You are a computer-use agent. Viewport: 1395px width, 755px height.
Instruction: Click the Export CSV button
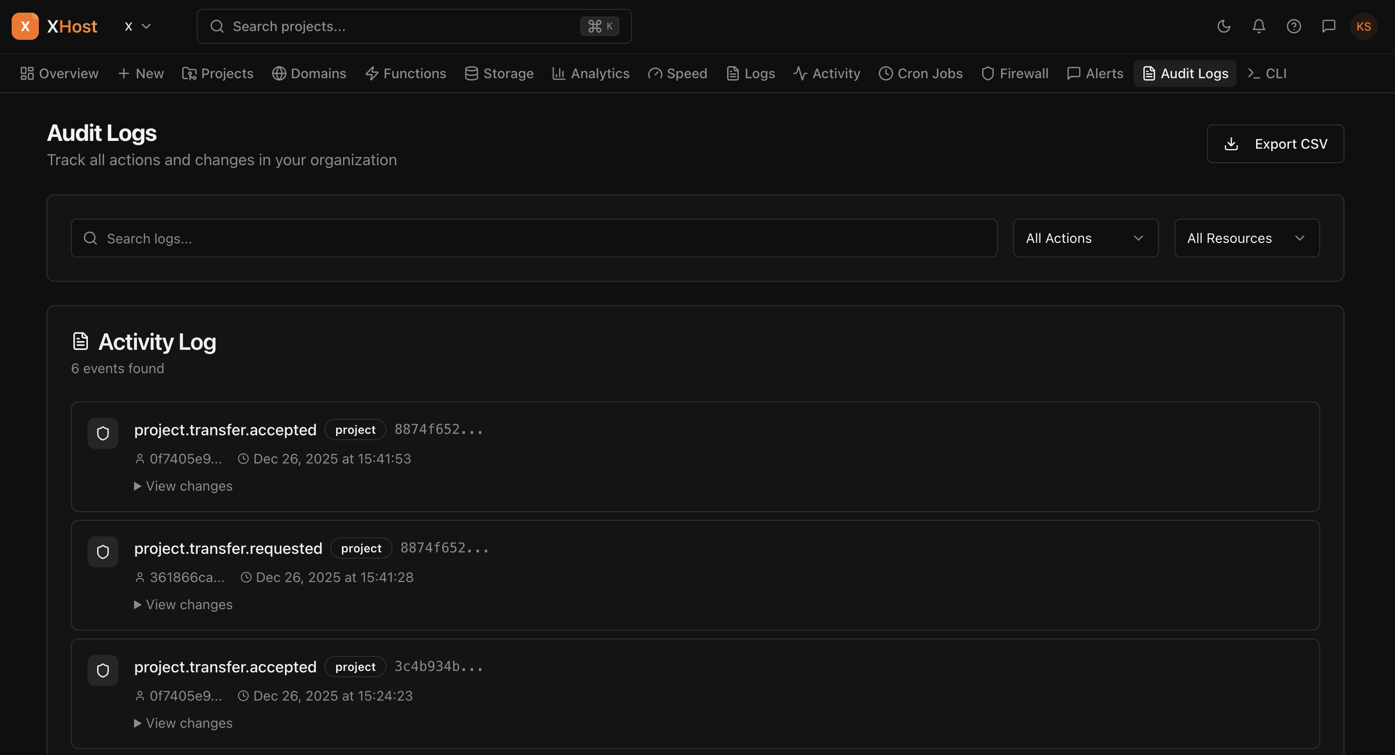point(1276,143)
